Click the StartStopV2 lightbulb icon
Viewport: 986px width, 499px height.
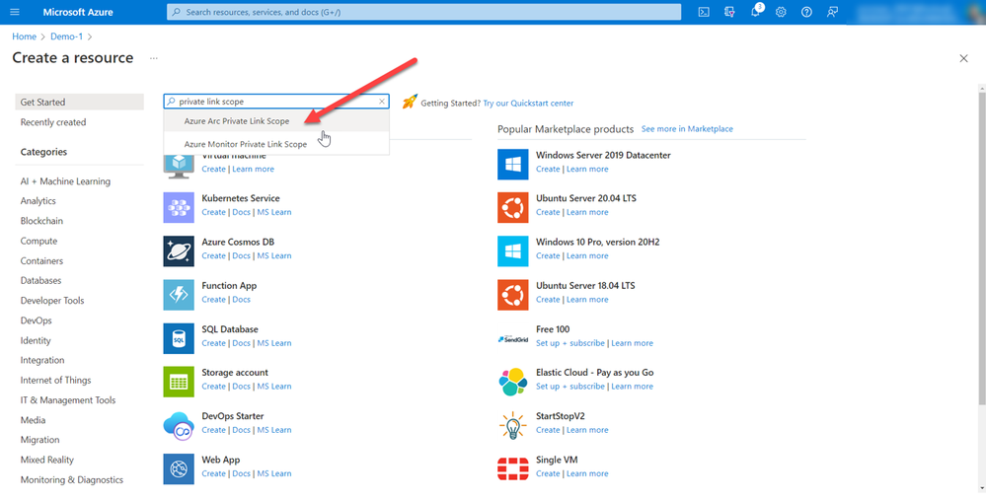tap(513, 425)
